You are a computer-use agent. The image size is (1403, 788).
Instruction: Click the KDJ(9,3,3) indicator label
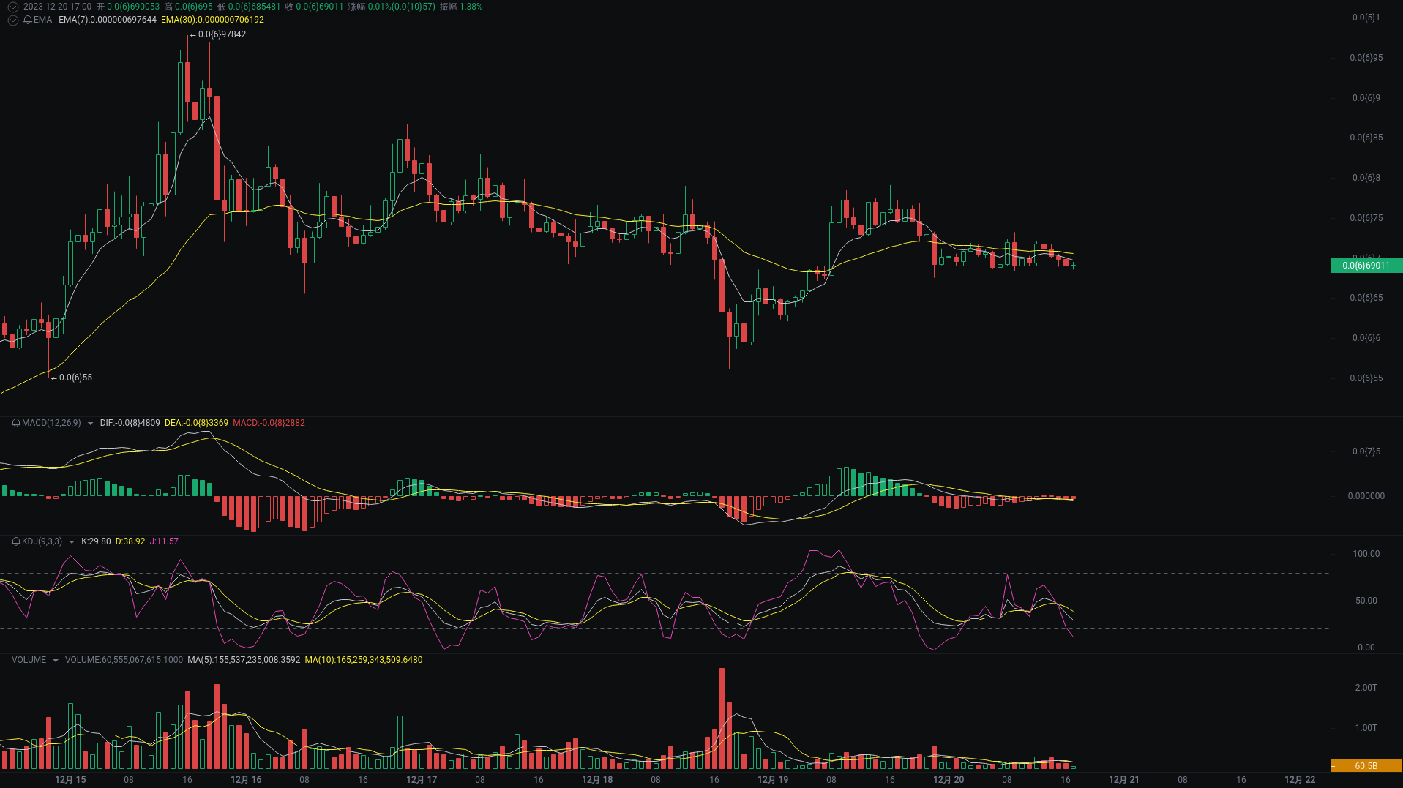click(42, 541)
